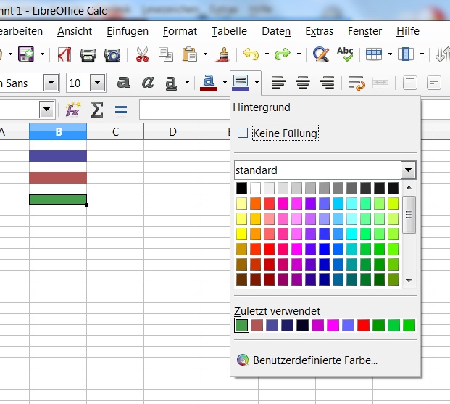450x404 pixels.
Task: Open the Format menu
Action: 180,31
